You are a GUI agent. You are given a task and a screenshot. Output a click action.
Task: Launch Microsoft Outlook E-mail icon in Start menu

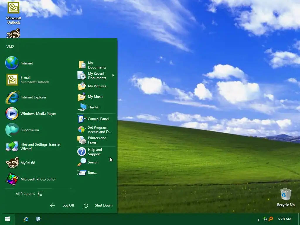tap(12, 80)
